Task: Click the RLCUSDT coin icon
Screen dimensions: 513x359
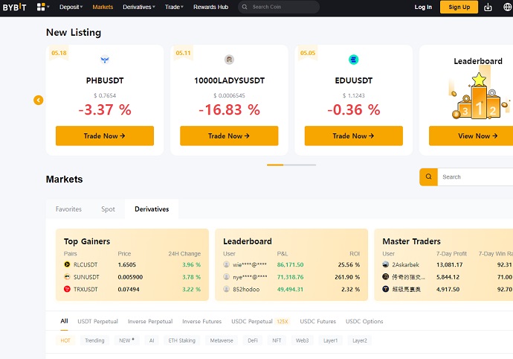Action: (67, 264)
